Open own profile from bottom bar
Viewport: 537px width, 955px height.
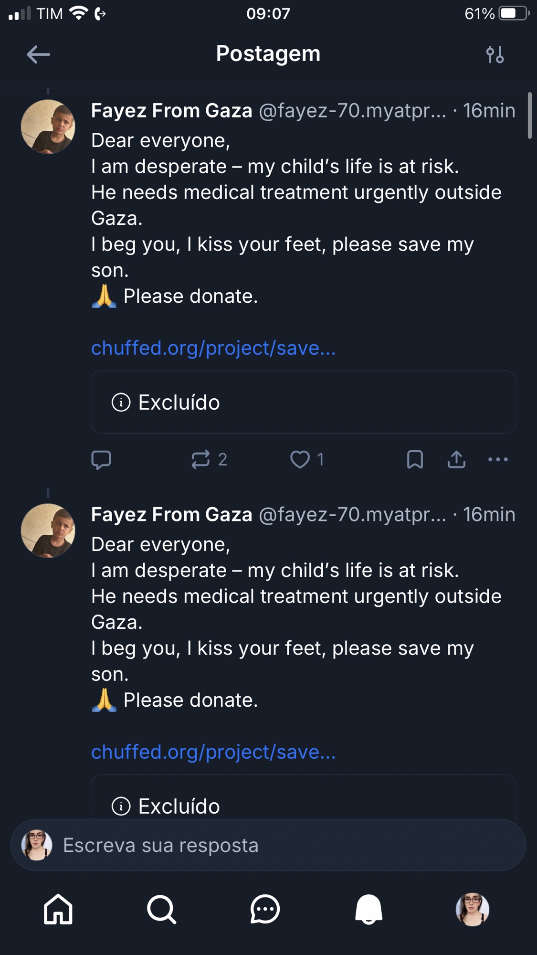pos(472,909)
